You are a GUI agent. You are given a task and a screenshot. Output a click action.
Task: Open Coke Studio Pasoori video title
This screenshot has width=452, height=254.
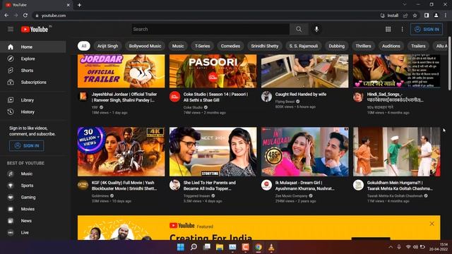coord(215,97)
